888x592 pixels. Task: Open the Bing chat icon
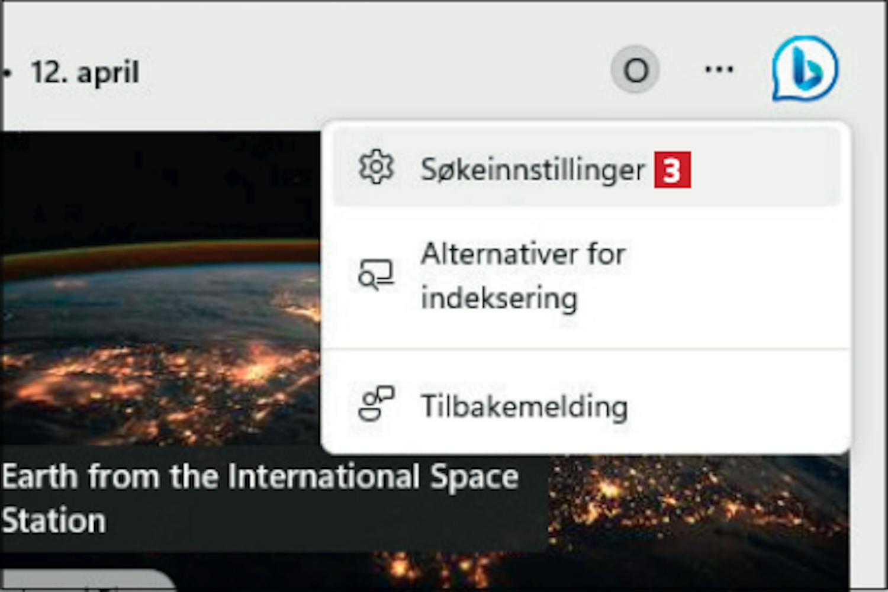[x=805, y=69]
